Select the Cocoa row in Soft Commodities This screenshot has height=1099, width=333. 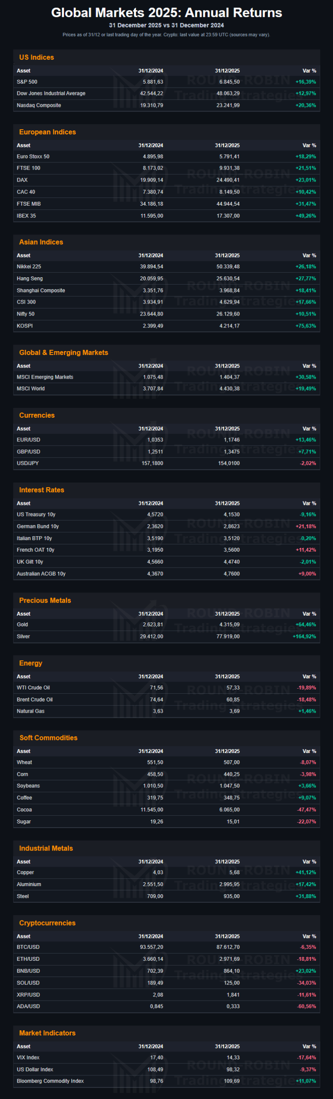[x=24, y=810]
